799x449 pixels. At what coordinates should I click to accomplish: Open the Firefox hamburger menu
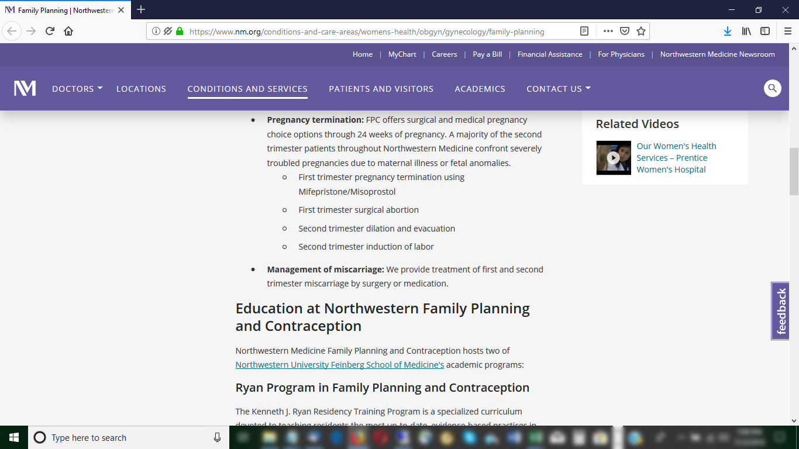coord(787,31)
